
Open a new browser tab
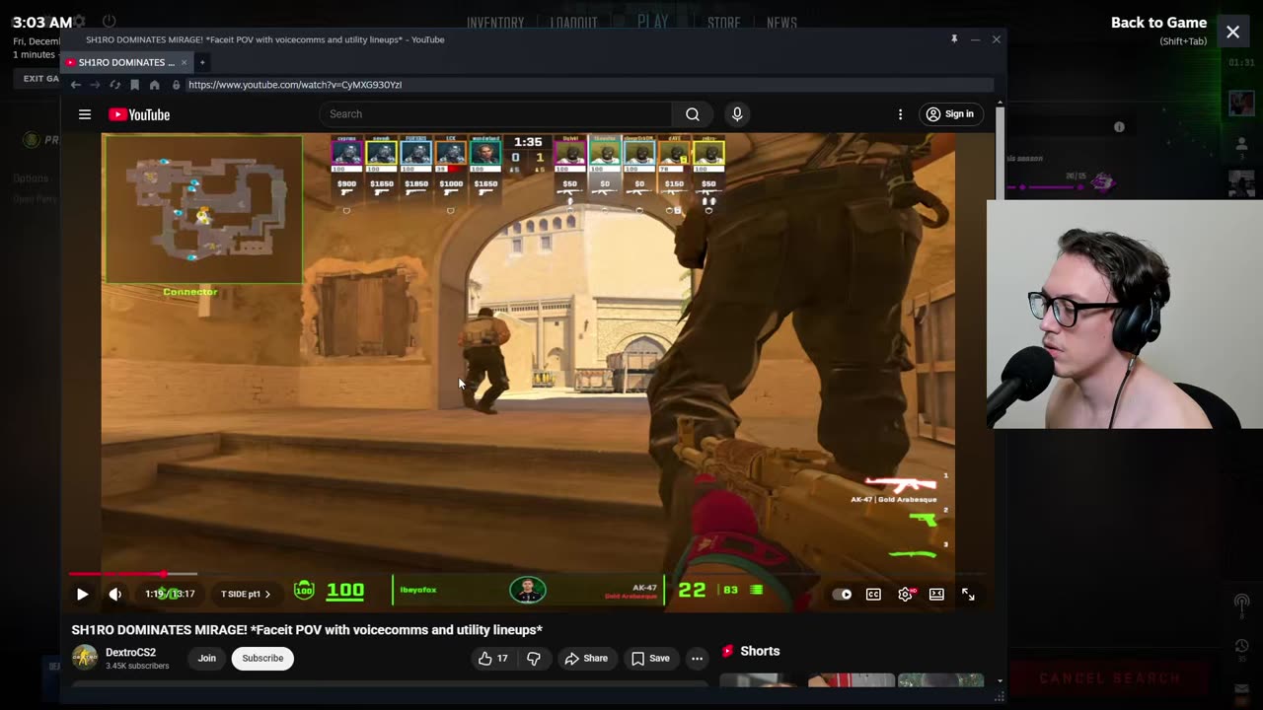(x=202, y=62)
